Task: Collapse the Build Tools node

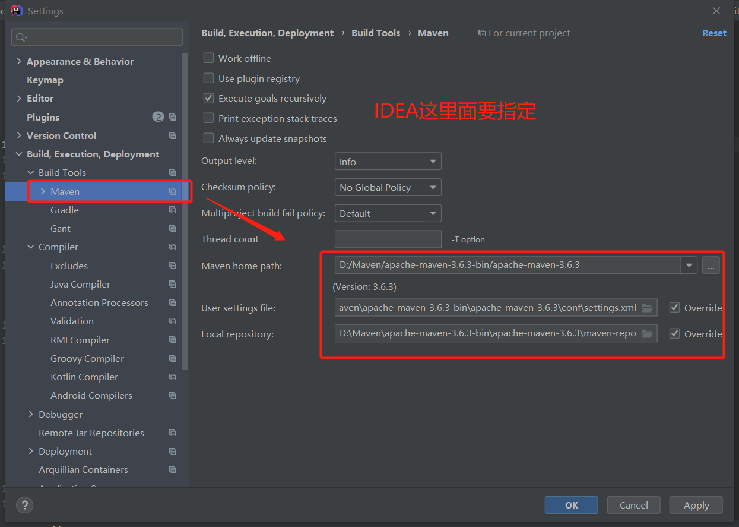Action: [x=31, y=172]
